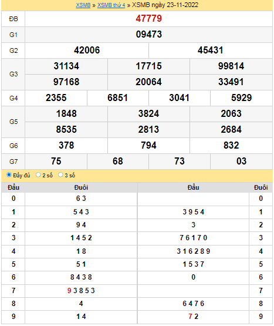Viewport: 274px width, 326px height.
Task: Click G2 result 45431
Action: click(211, 50)
